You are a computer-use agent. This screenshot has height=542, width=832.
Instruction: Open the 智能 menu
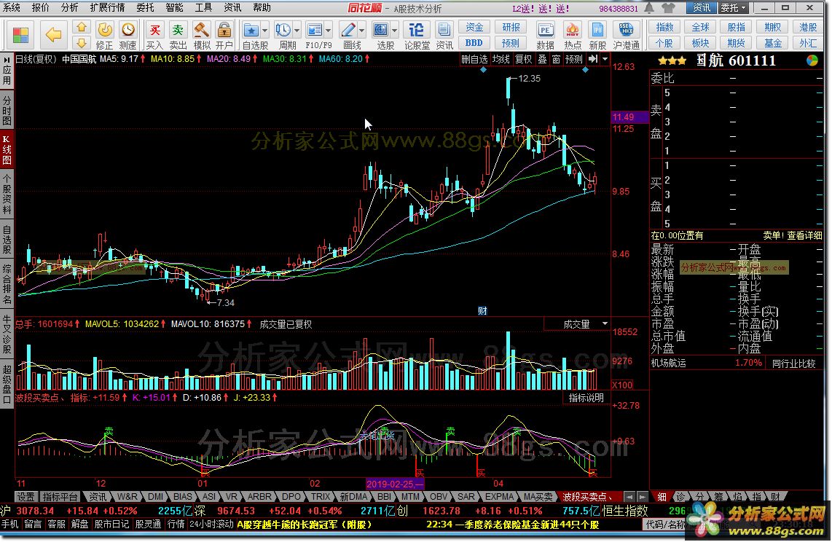(175, 7)
